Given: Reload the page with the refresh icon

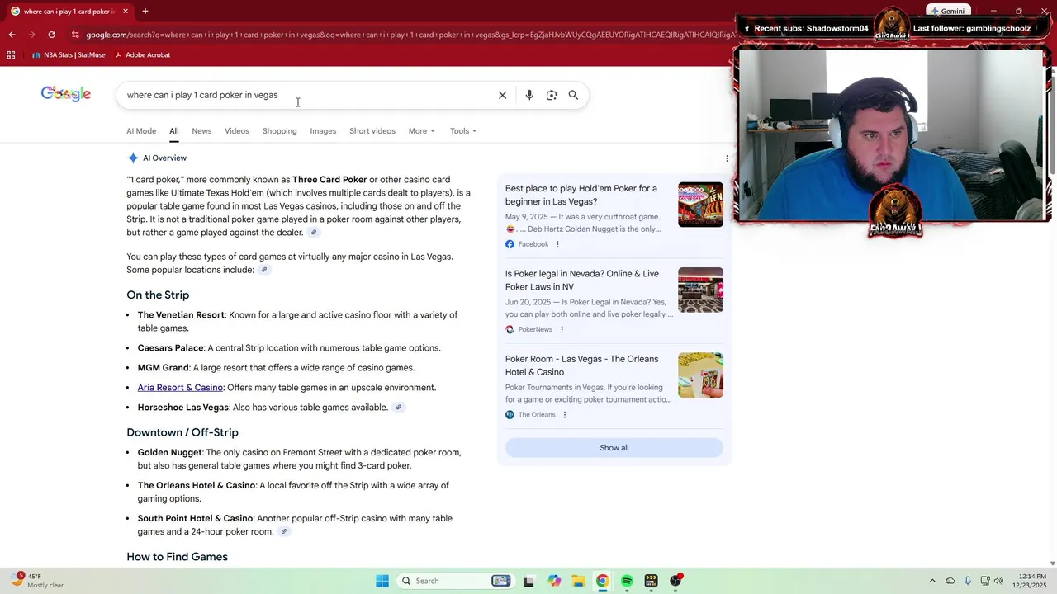Looking at the screenshot, I should [x=51, y=35].
